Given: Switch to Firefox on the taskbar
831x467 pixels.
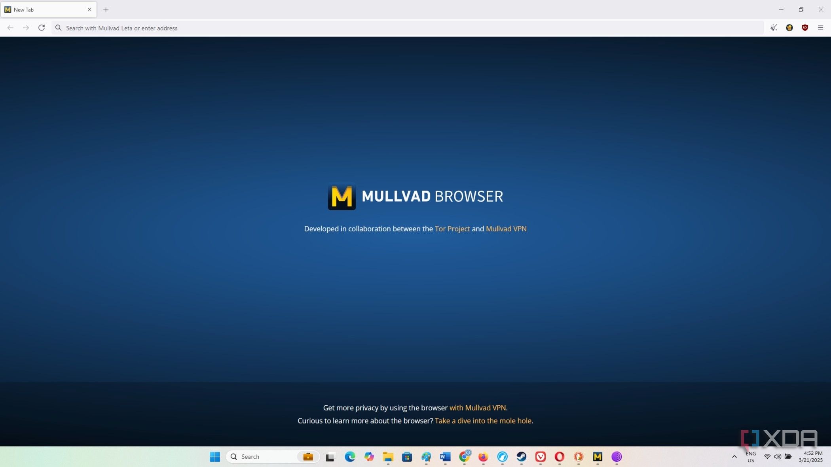Looking at the screenshot, I should tap(483, 457).
